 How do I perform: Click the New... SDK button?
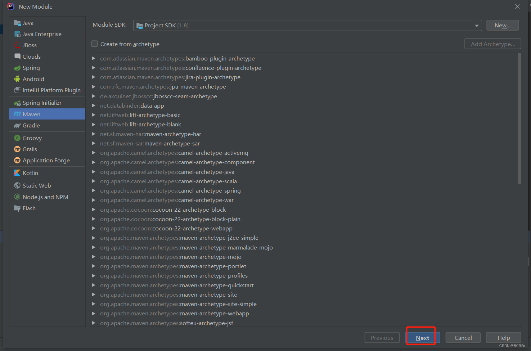503,26
